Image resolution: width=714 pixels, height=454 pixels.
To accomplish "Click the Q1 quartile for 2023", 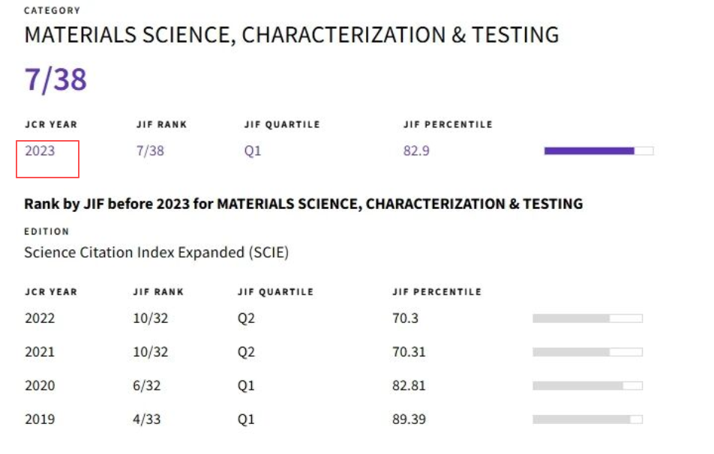I will point(253,151).
